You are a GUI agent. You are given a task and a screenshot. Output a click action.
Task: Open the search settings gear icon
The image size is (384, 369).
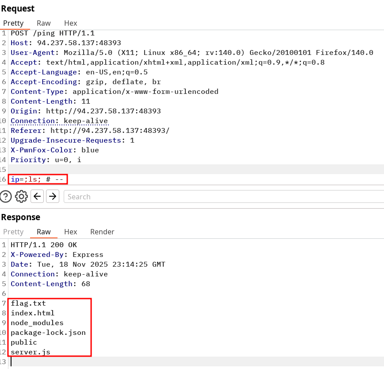tap(21, 196)
